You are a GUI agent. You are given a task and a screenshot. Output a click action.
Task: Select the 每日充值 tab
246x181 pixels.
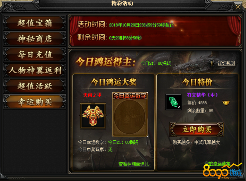(35, 54)
